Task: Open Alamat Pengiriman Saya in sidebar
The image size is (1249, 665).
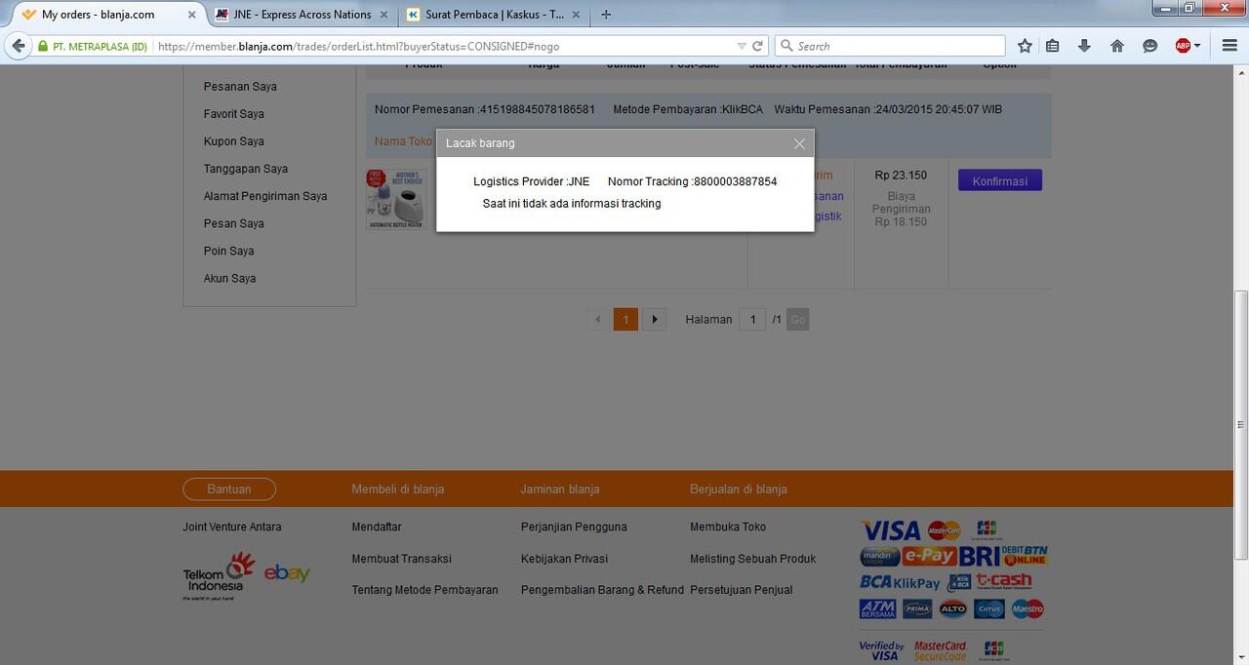Action: [265, 196]
